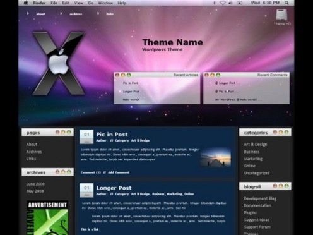This screenshot has width=313, height=235.
Task: Click the Bluetooth icon in the menu bar
Action: coord(215,3)
